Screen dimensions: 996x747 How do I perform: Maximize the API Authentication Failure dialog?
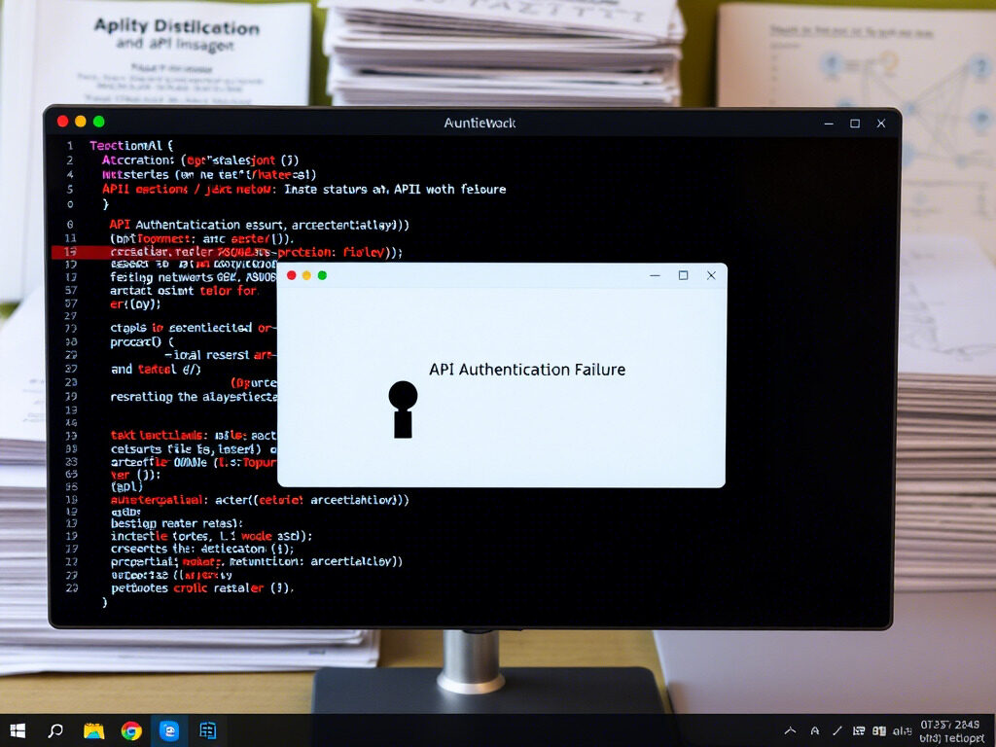coord(683,275)
